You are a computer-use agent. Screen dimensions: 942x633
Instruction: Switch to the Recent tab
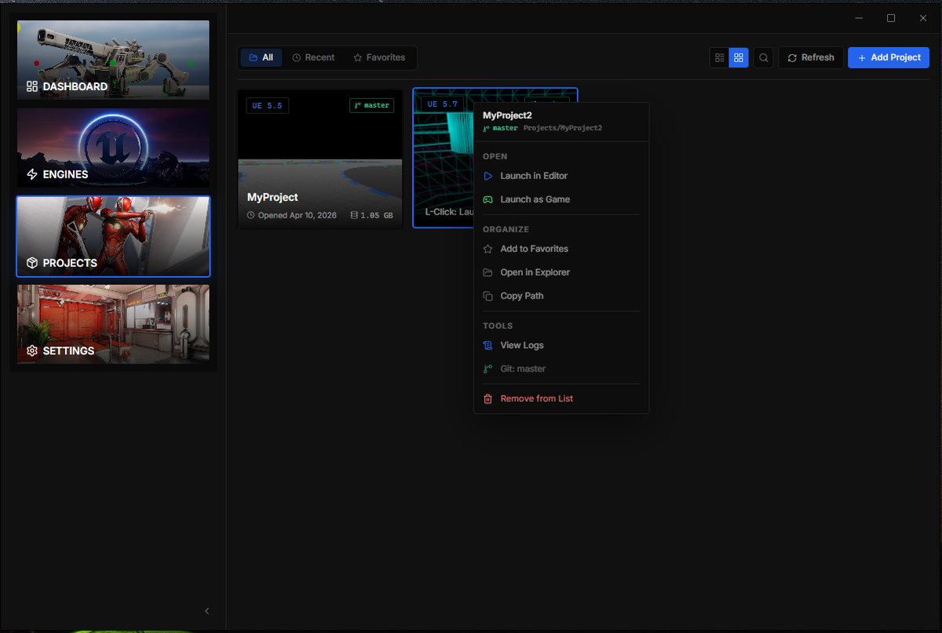click(x=313, y=57)
